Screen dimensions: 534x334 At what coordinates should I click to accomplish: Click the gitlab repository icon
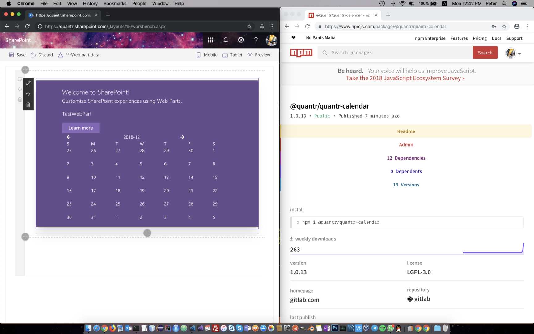pos(410,299)
